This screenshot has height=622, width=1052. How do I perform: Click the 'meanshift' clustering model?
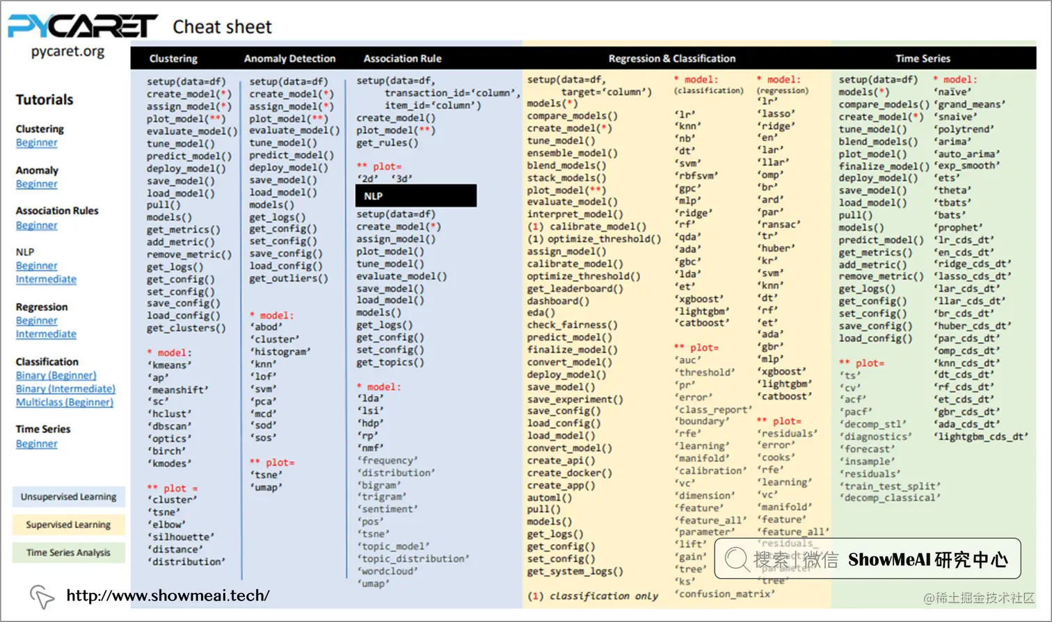177,391
